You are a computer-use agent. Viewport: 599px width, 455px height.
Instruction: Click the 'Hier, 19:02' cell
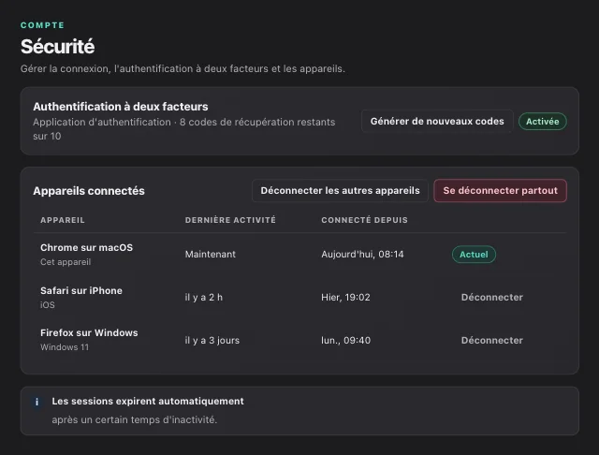click(x=345, y=297)
